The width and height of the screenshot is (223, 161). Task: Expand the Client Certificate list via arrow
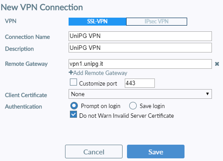point(208,94)
